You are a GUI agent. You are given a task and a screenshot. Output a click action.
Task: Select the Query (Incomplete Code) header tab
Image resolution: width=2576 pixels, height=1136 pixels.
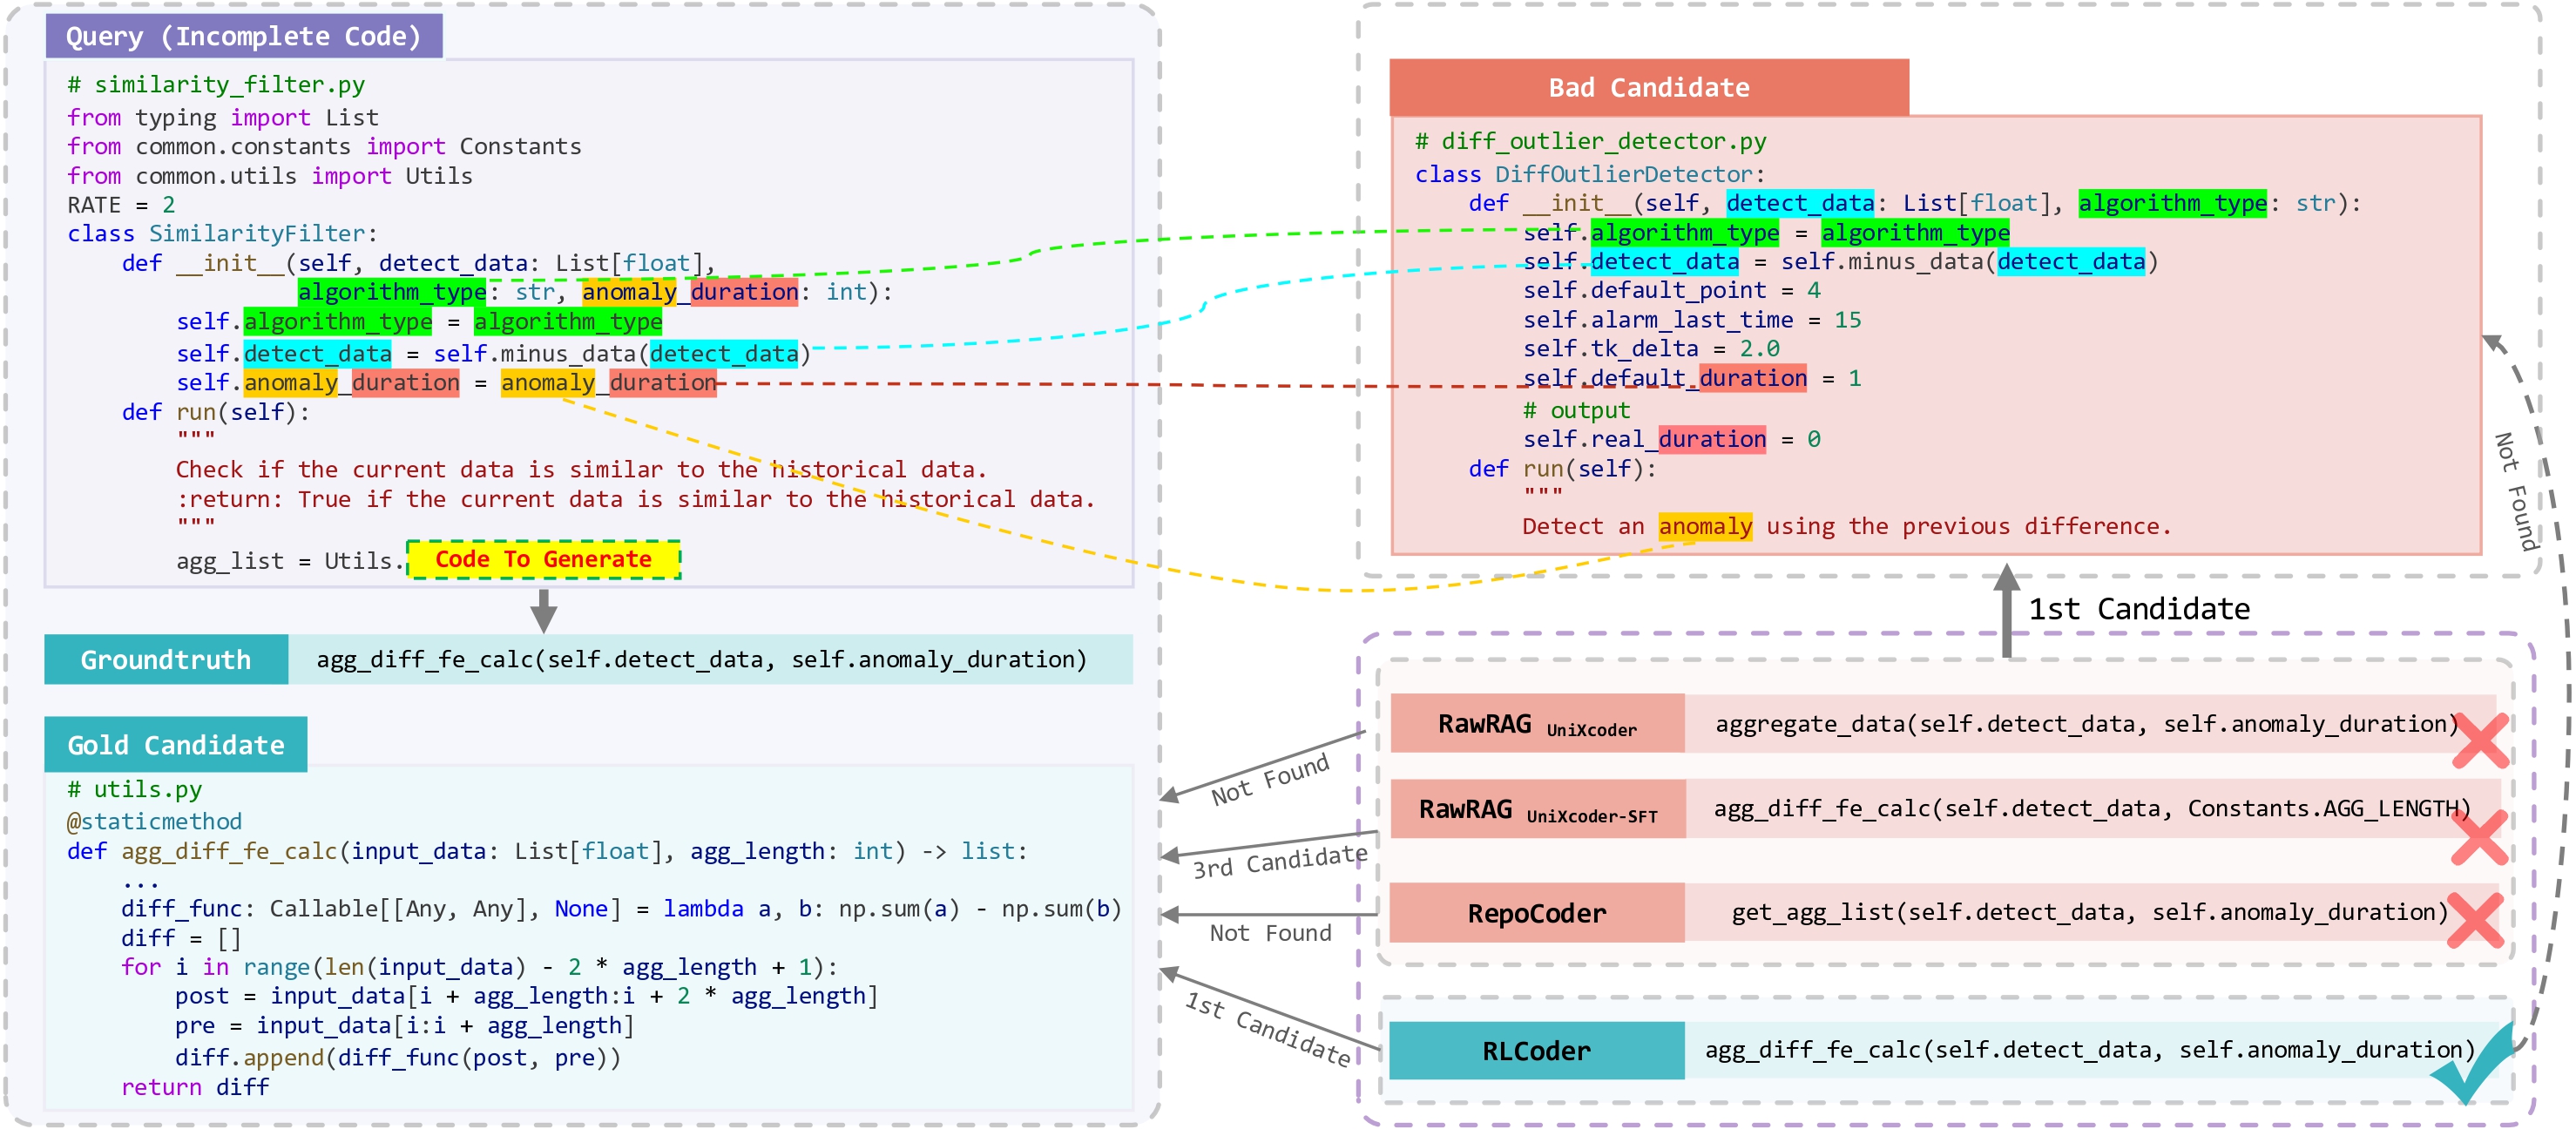243,36
